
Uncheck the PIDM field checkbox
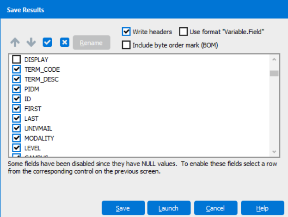pos(17,89)
